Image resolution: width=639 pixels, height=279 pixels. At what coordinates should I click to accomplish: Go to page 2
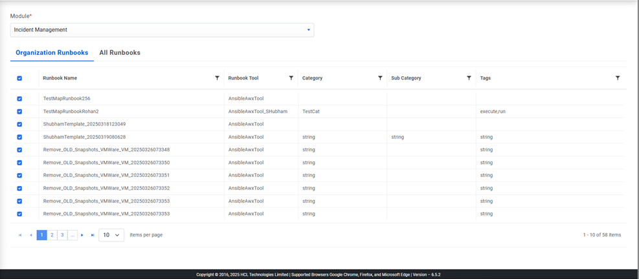click(x=52, y=235)
